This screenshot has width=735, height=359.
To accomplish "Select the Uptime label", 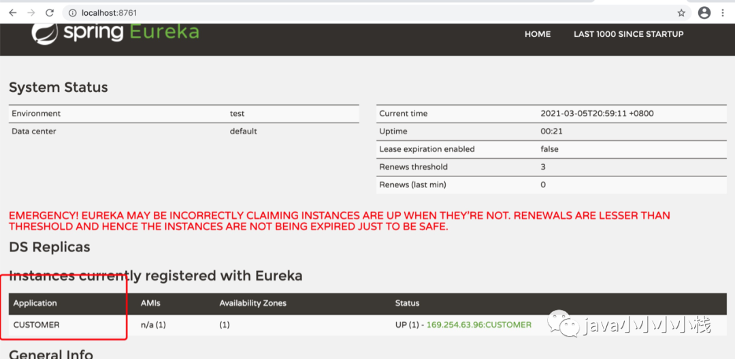I will point(393,131).
